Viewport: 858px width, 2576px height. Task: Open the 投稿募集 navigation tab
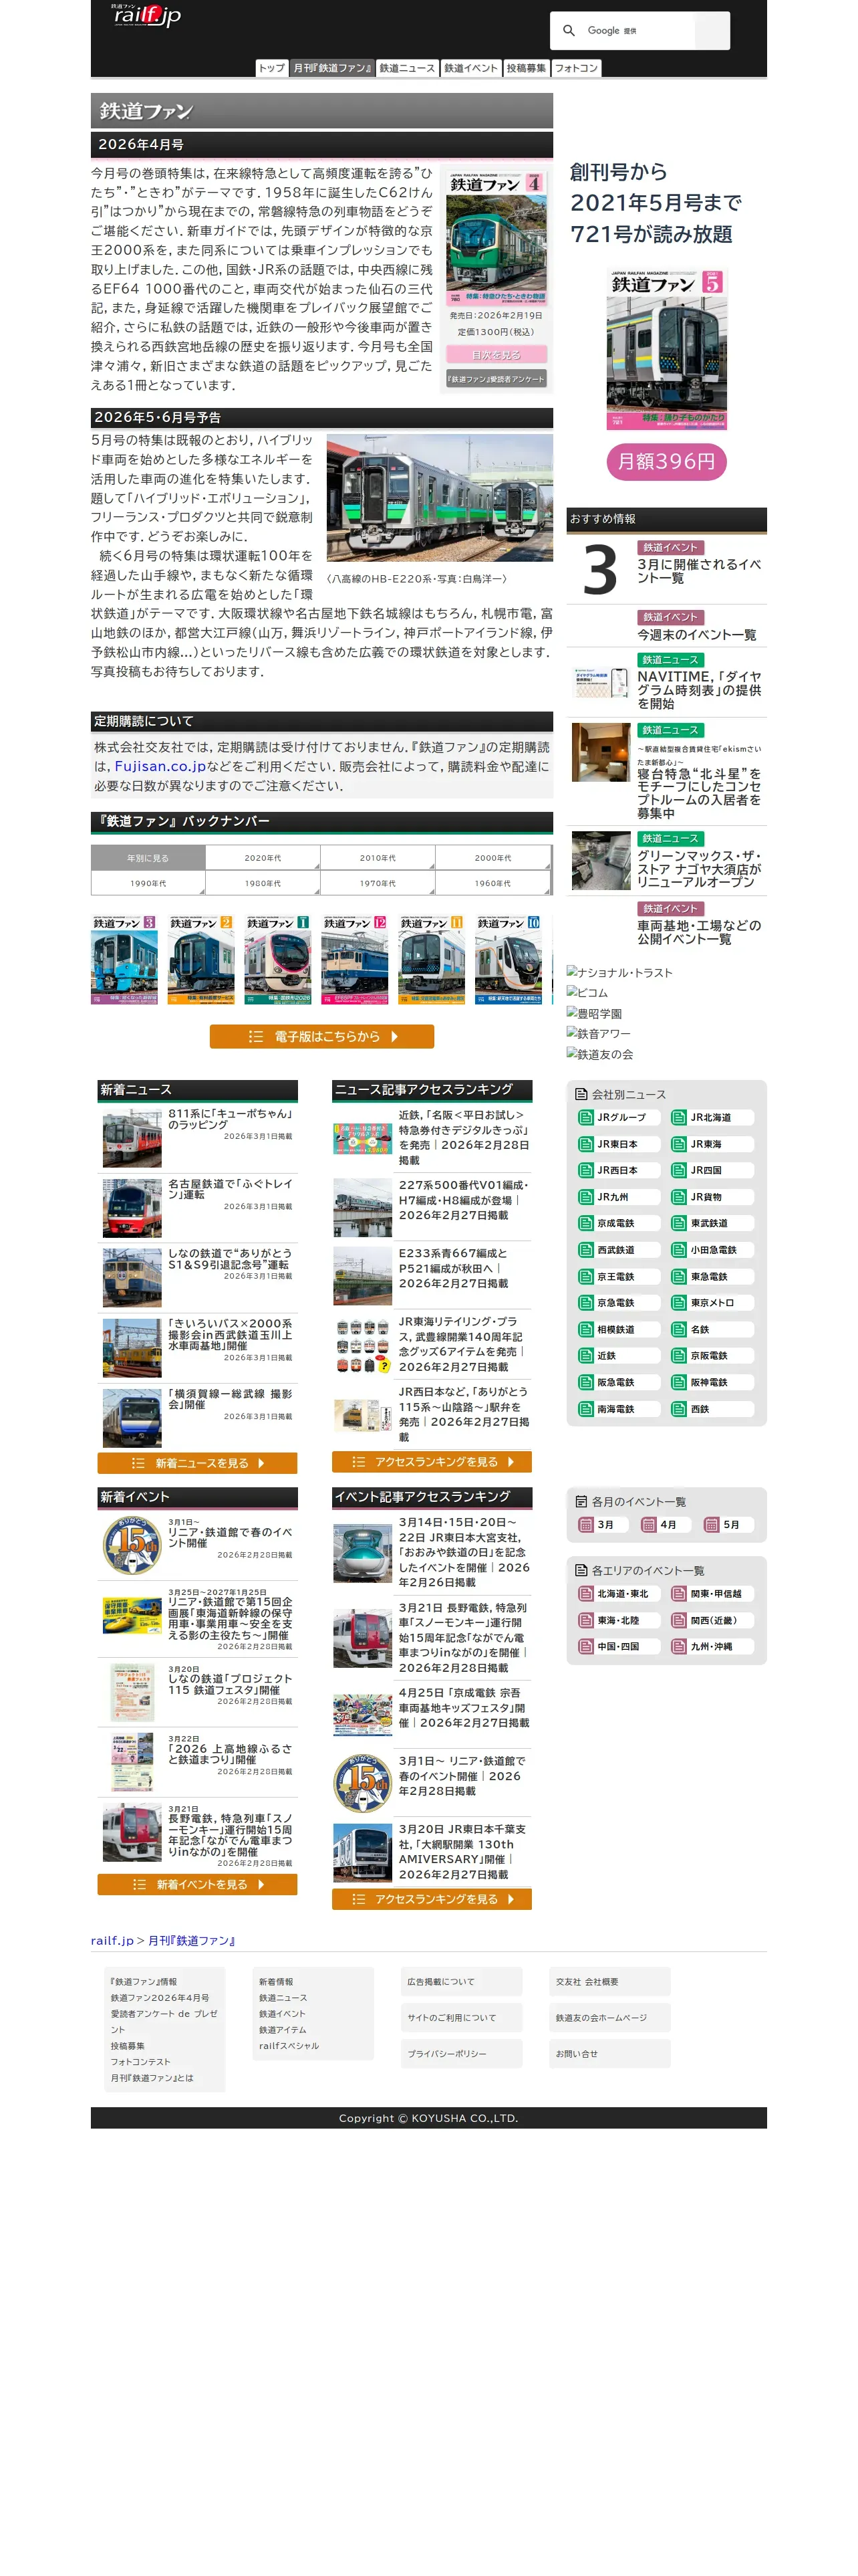coord(527,68)
